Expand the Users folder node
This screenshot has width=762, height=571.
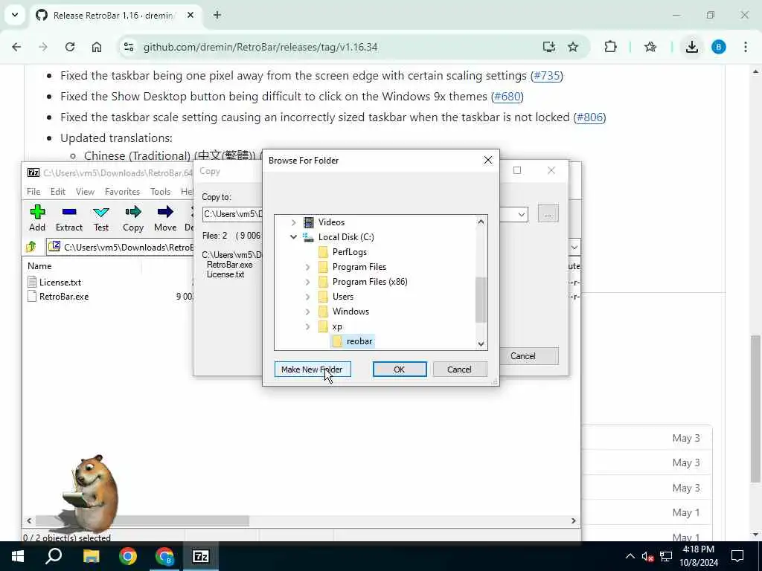[x=307, y=297]
